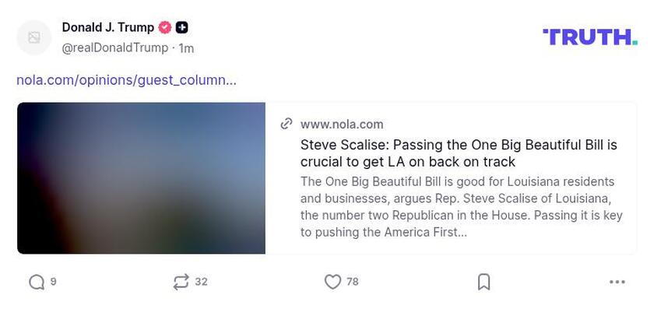The image size is (654, 316).
Task: Click the @realDonaldTrump handle
Action: coord(114,47)
